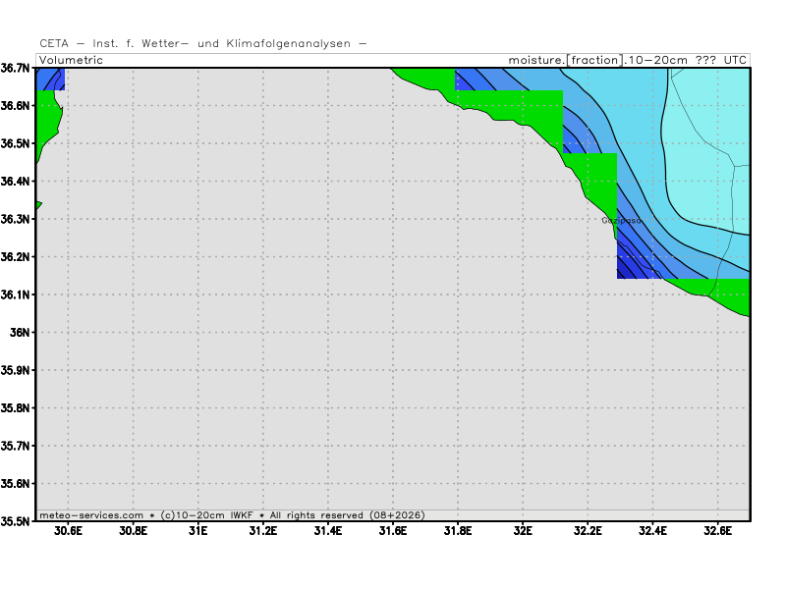The width and height of the screenshot is (786, 589).
Task: Click the "???" time placeholder in header
Action: tap(705, 60)
